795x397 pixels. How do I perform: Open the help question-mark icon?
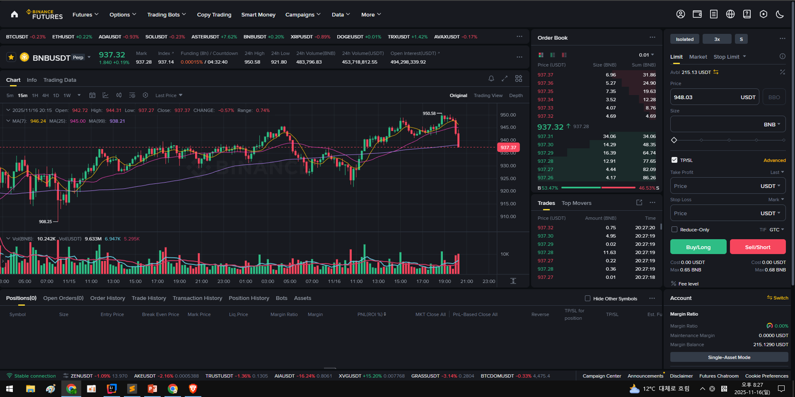[747, 14]
